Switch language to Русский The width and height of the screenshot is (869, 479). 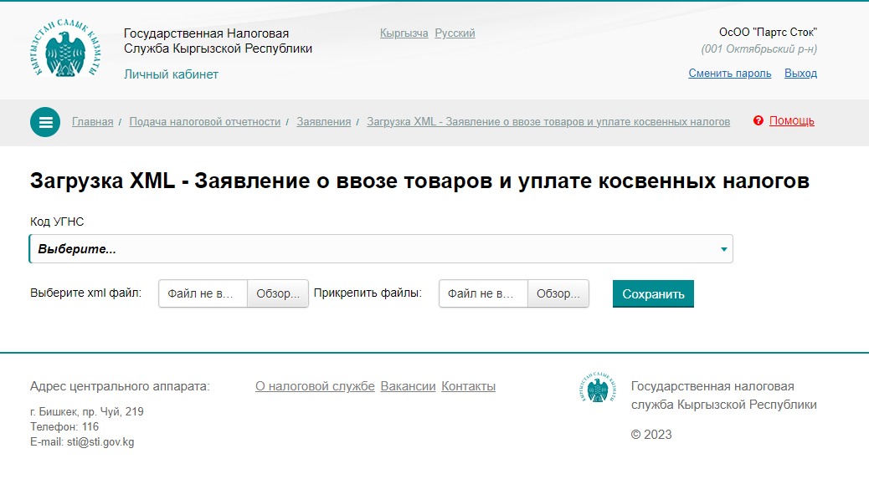pos(455,33)
